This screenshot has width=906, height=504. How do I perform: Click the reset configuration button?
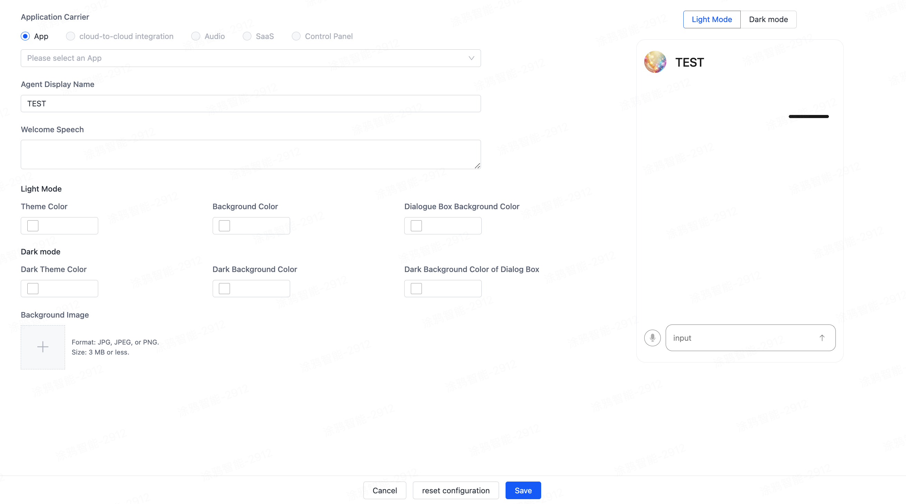coord(455,490)
